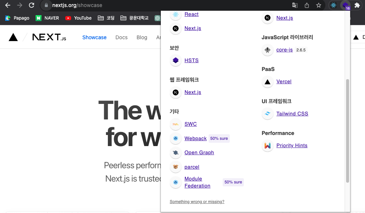The height and width of the screenshot is (213, 365).
Task: Open the YouTube bookmark
Action: click(79, 18)
